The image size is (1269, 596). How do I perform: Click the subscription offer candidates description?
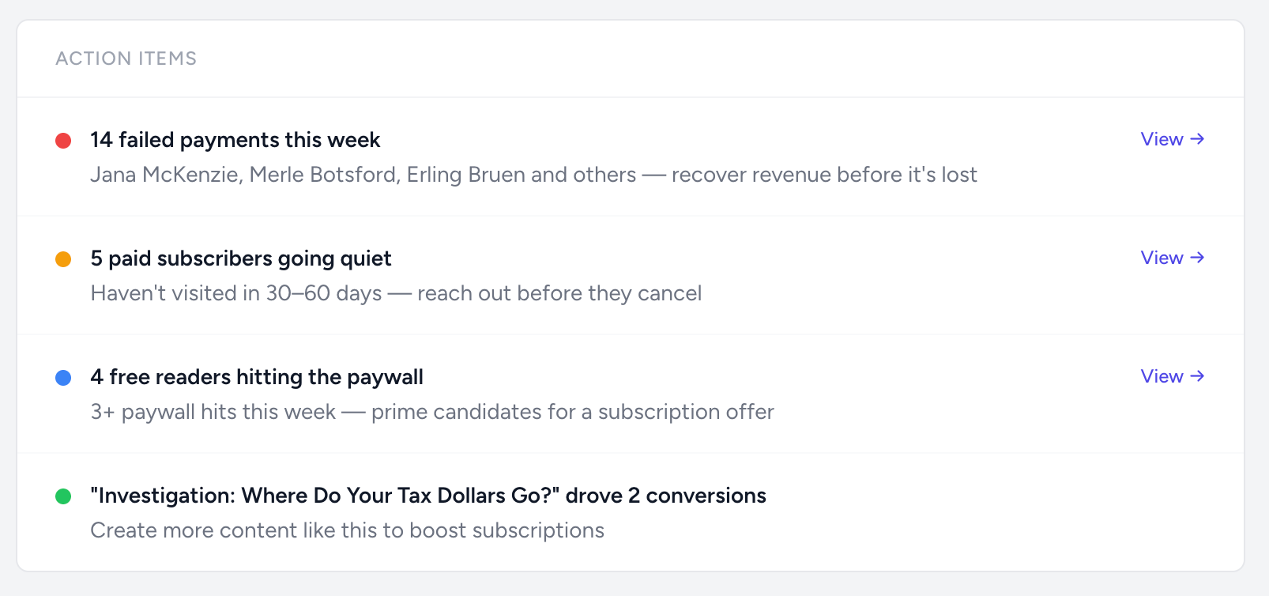tap(432, 412)
